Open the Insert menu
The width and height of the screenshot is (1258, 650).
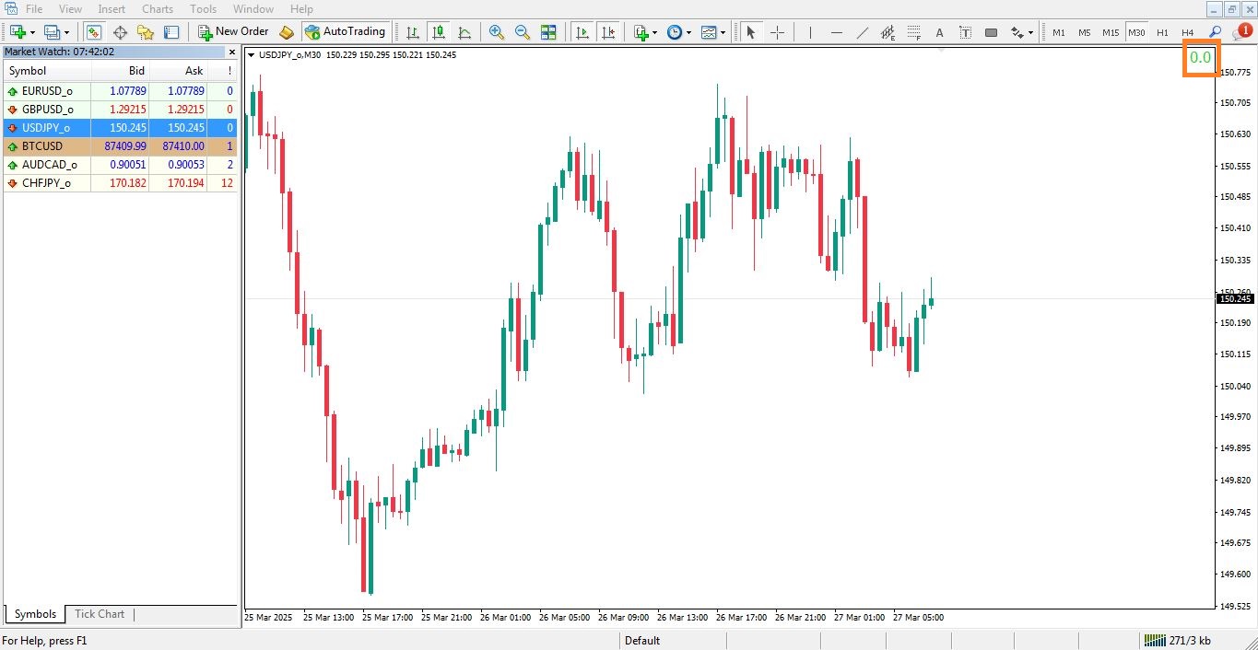[112, 9]
